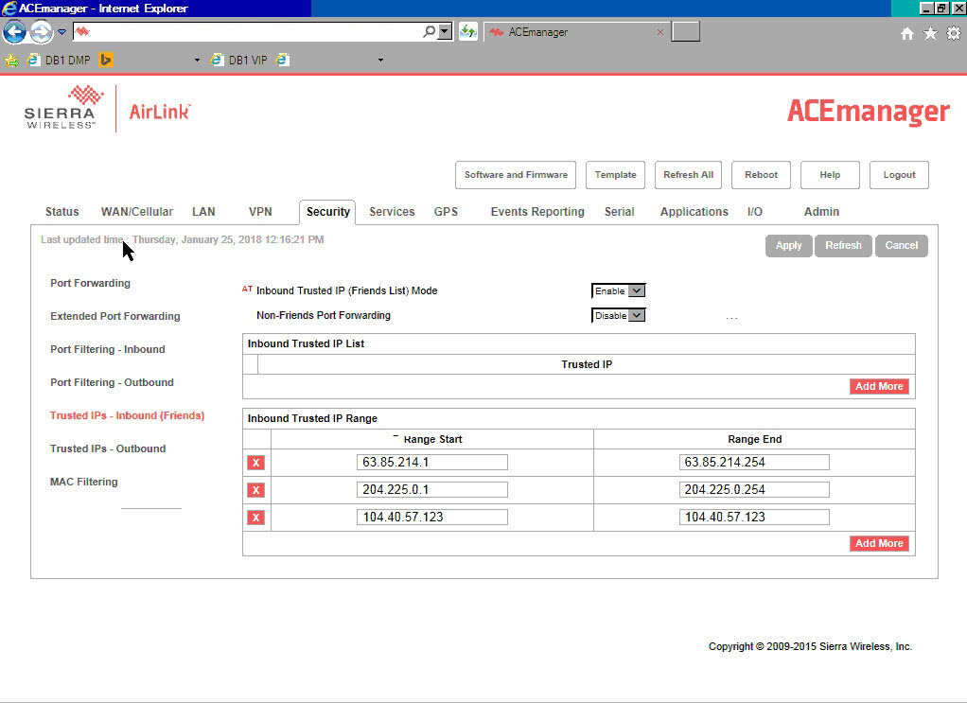Expand the Non-Friends Port Forwarding dropdown
The width and height of the screenshot is (967, 703).
(x=618, y=316)
